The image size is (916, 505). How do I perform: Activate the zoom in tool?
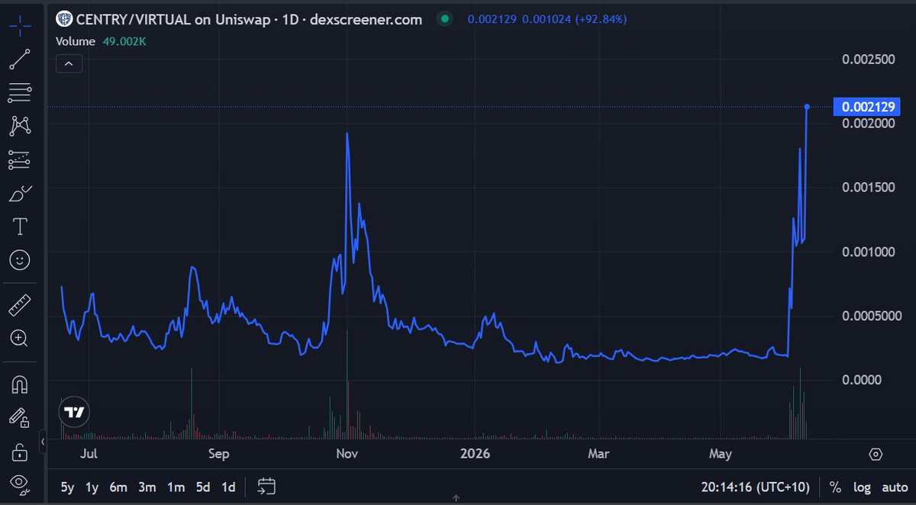point(20,339)
